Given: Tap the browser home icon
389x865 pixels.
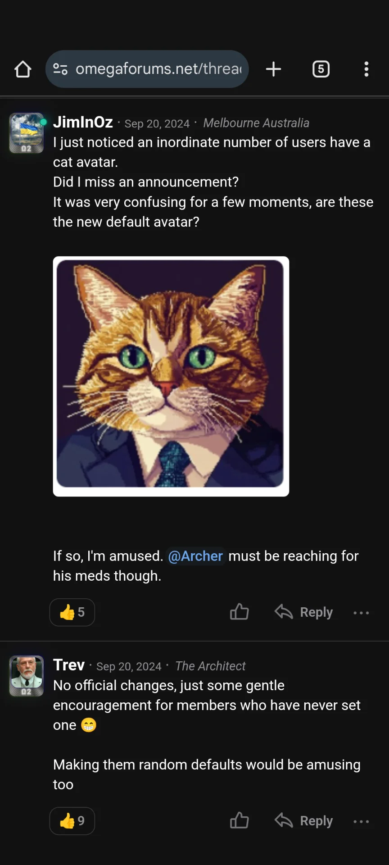Looking at the screenshot, I should pos(23,69).
